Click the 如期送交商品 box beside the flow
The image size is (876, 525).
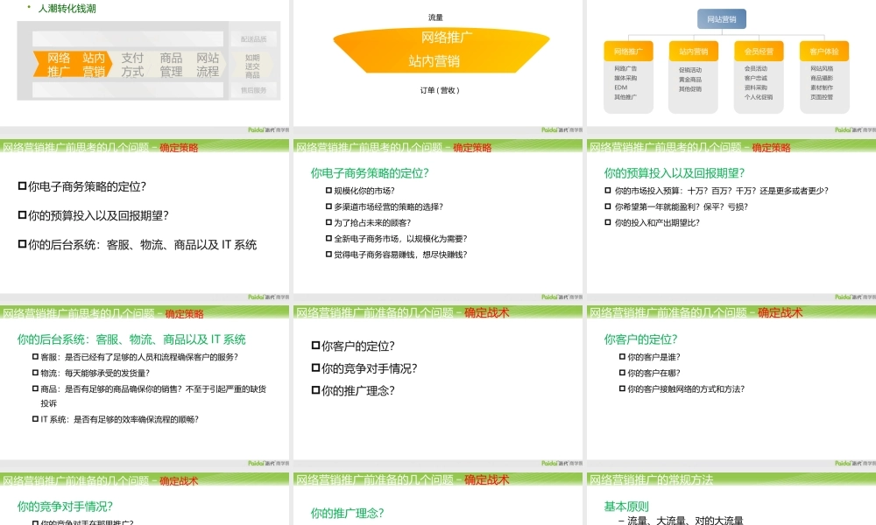click(252, 66)
